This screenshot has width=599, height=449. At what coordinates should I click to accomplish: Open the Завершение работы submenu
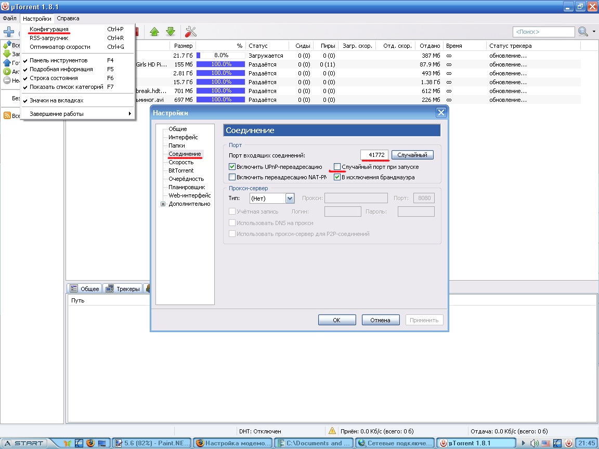click(x=78, y=114)
